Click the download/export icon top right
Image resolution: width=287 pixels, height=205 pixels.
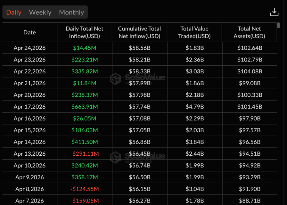tap(275, 12)
